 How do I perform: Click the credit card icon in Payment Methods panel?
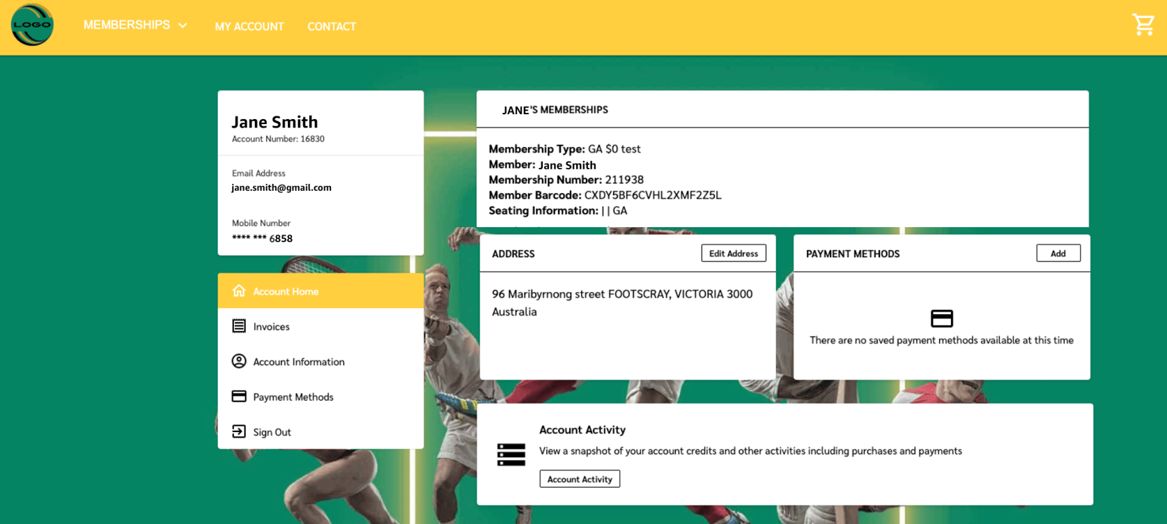tap(941, 318)
